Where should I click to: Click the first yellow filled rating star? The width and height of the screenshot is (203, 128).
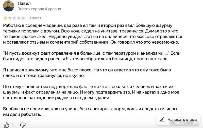(x=5, y=18)
